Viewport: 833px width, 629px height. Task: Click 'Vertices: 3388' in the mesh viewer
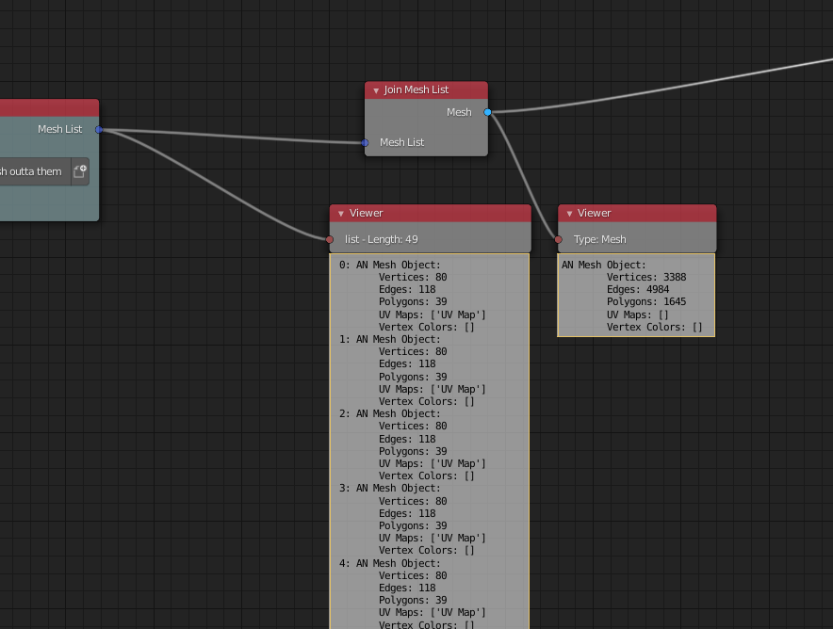646,277
